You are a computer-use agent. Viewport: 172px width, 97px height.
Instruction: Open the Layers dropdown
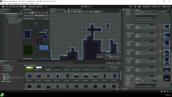pyautogui.click(x=156, y=6)
